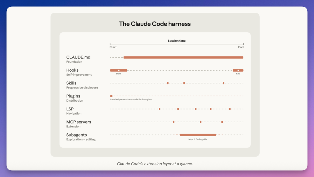
Task: Click the white dot in Hooks End bar
Action: [x=238, y=70]
